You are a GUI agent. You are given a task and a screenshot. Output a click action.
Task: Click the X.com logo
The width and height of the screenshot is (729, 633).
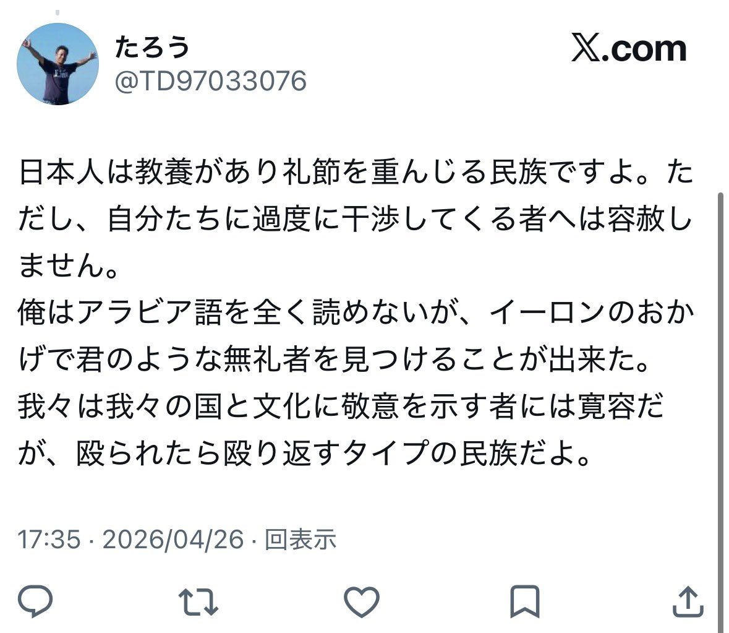click(629, 48)
